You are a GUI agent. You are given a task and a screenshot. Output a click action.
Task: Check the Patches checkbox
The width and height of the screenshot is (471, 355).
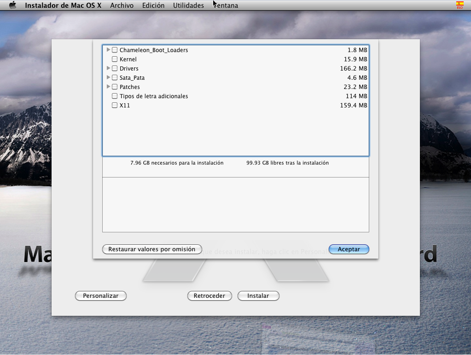[x=115, y=87]
